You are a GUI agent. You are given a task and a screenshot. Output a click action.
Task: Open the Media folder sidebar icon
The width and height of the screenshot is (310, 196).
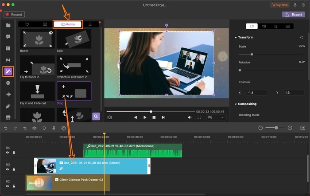tap(8, 25)
